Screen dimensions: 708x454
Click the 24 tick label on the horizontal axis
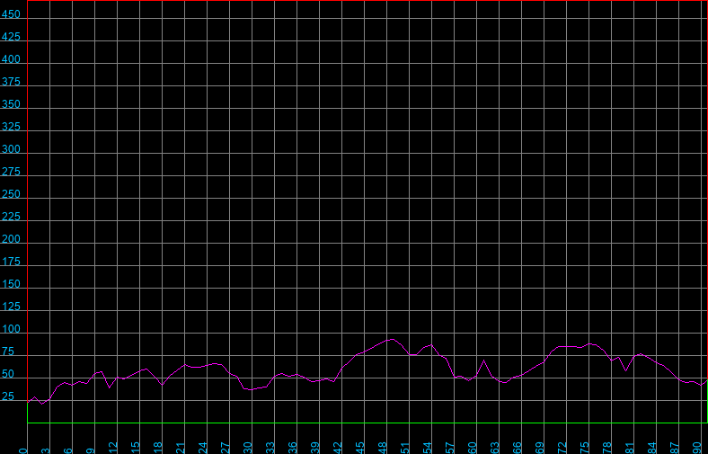(x=203, y=448)
